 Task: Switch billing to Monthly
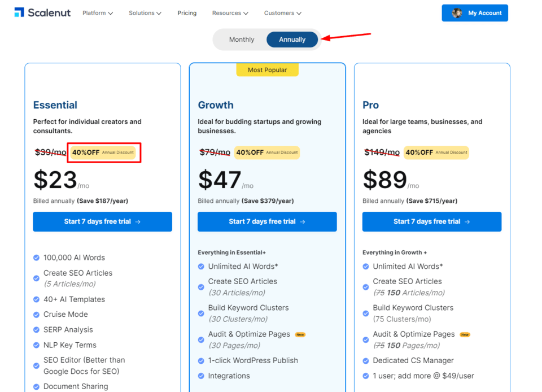[x=242, y=40]
